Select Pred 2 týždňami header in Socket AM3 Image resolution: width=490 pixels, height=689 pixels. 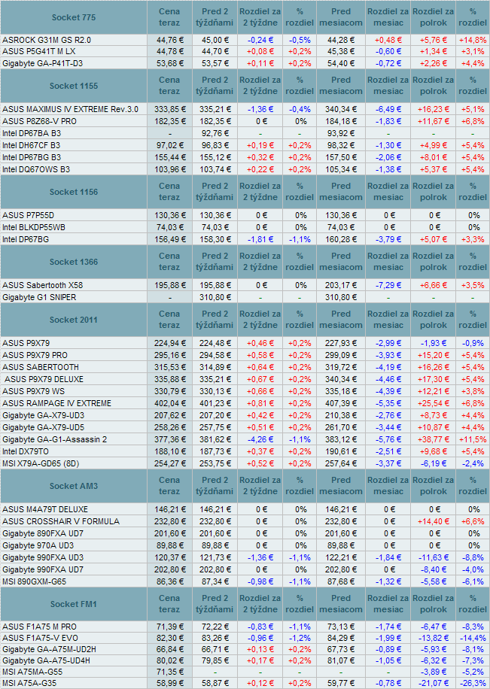pos(215,486)
